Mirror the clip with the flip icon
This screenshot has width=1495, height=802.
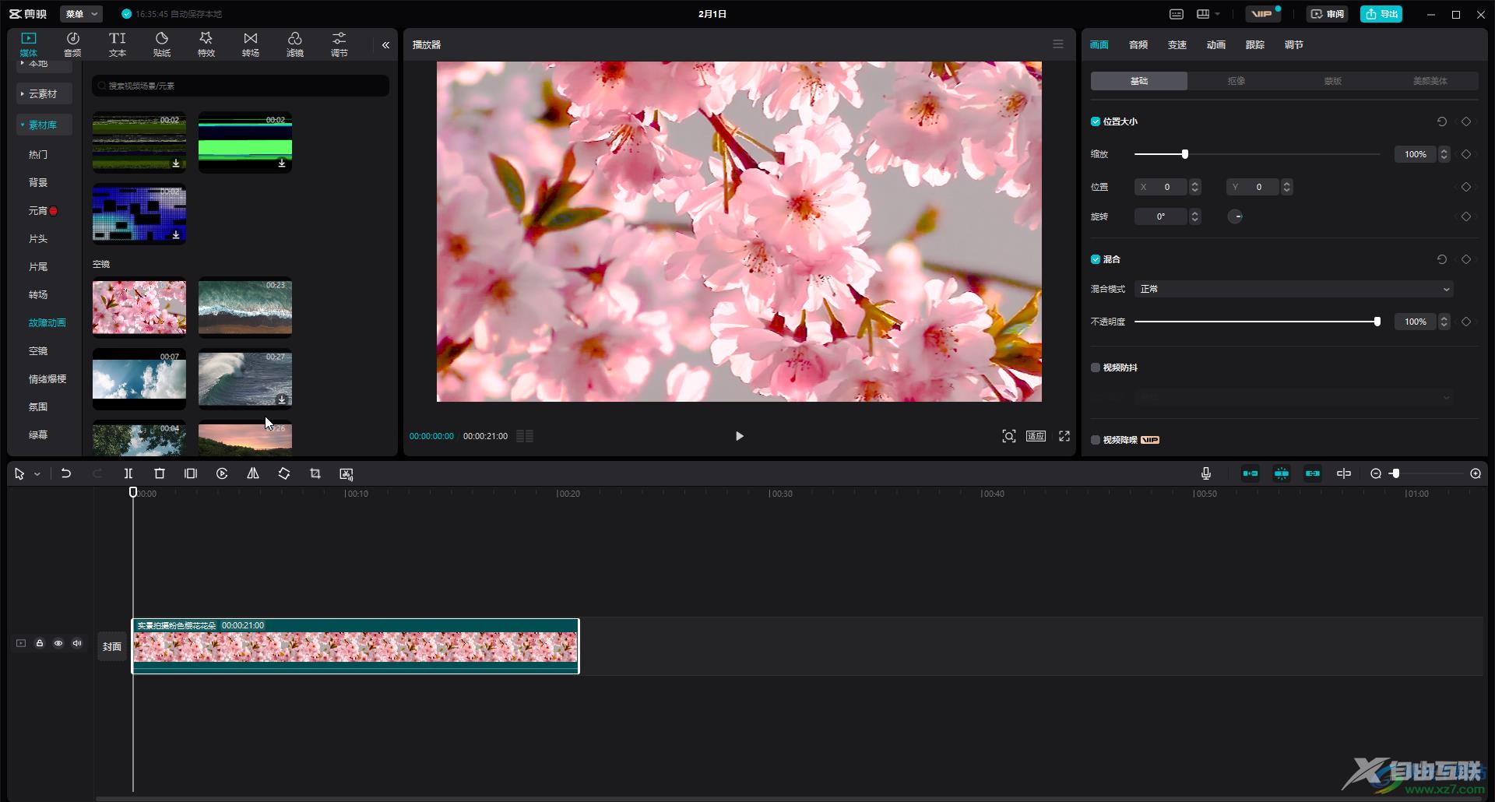pyautogui.click(x=253, y=473)
